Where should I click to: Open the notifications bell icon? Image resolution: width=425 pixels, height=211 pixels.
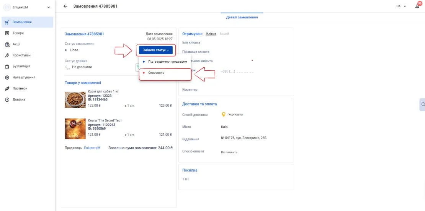pos(417,6)
